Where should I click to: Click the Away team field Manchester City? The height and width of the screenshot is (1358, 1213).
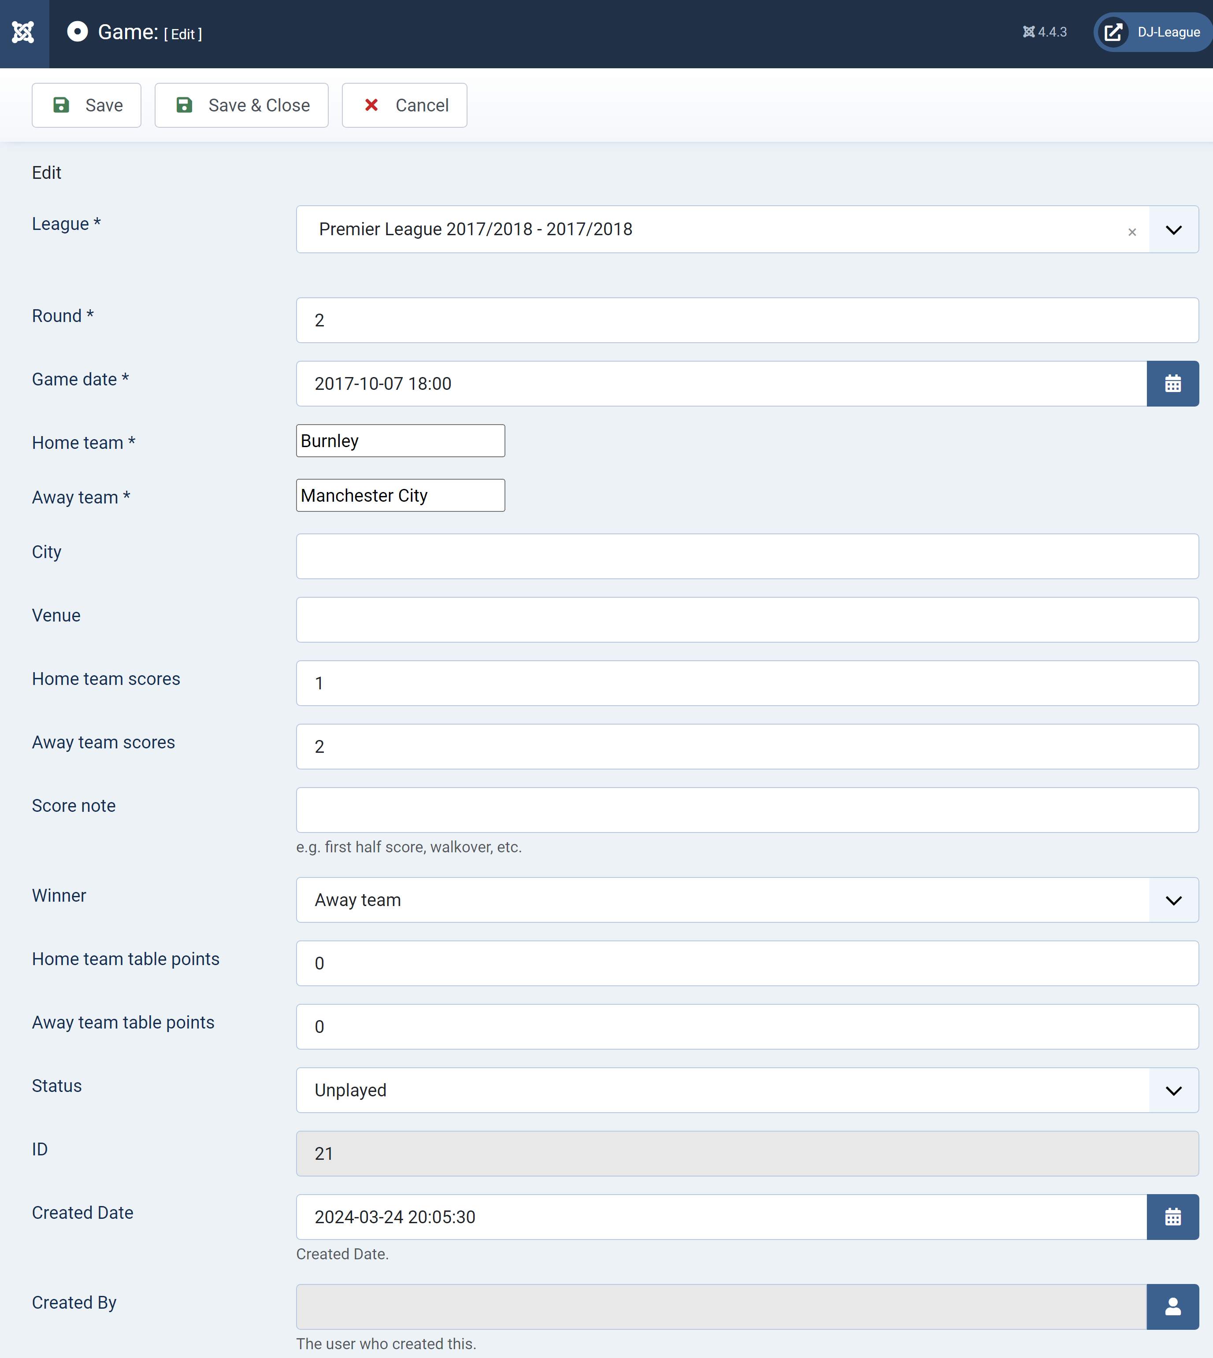click(401, 496)
